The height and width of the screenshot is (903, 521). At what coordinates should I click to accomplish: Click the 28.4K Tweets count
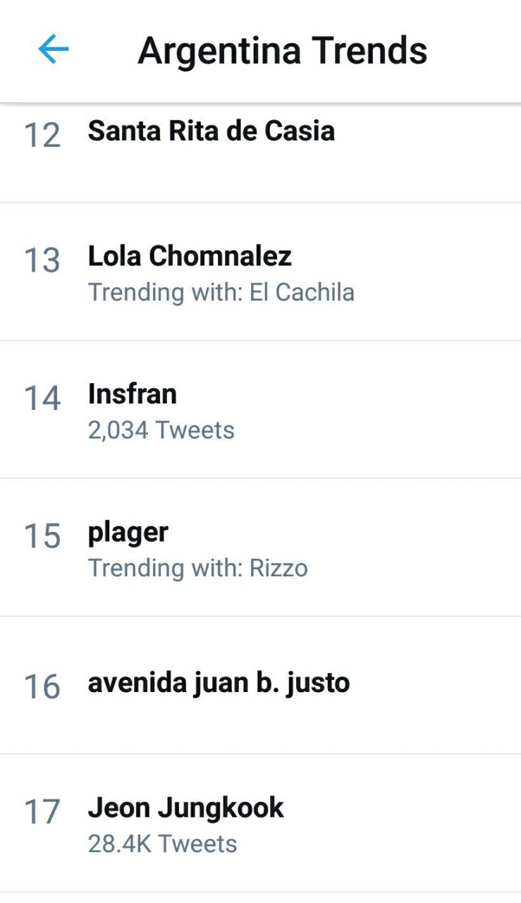(162, 844)
